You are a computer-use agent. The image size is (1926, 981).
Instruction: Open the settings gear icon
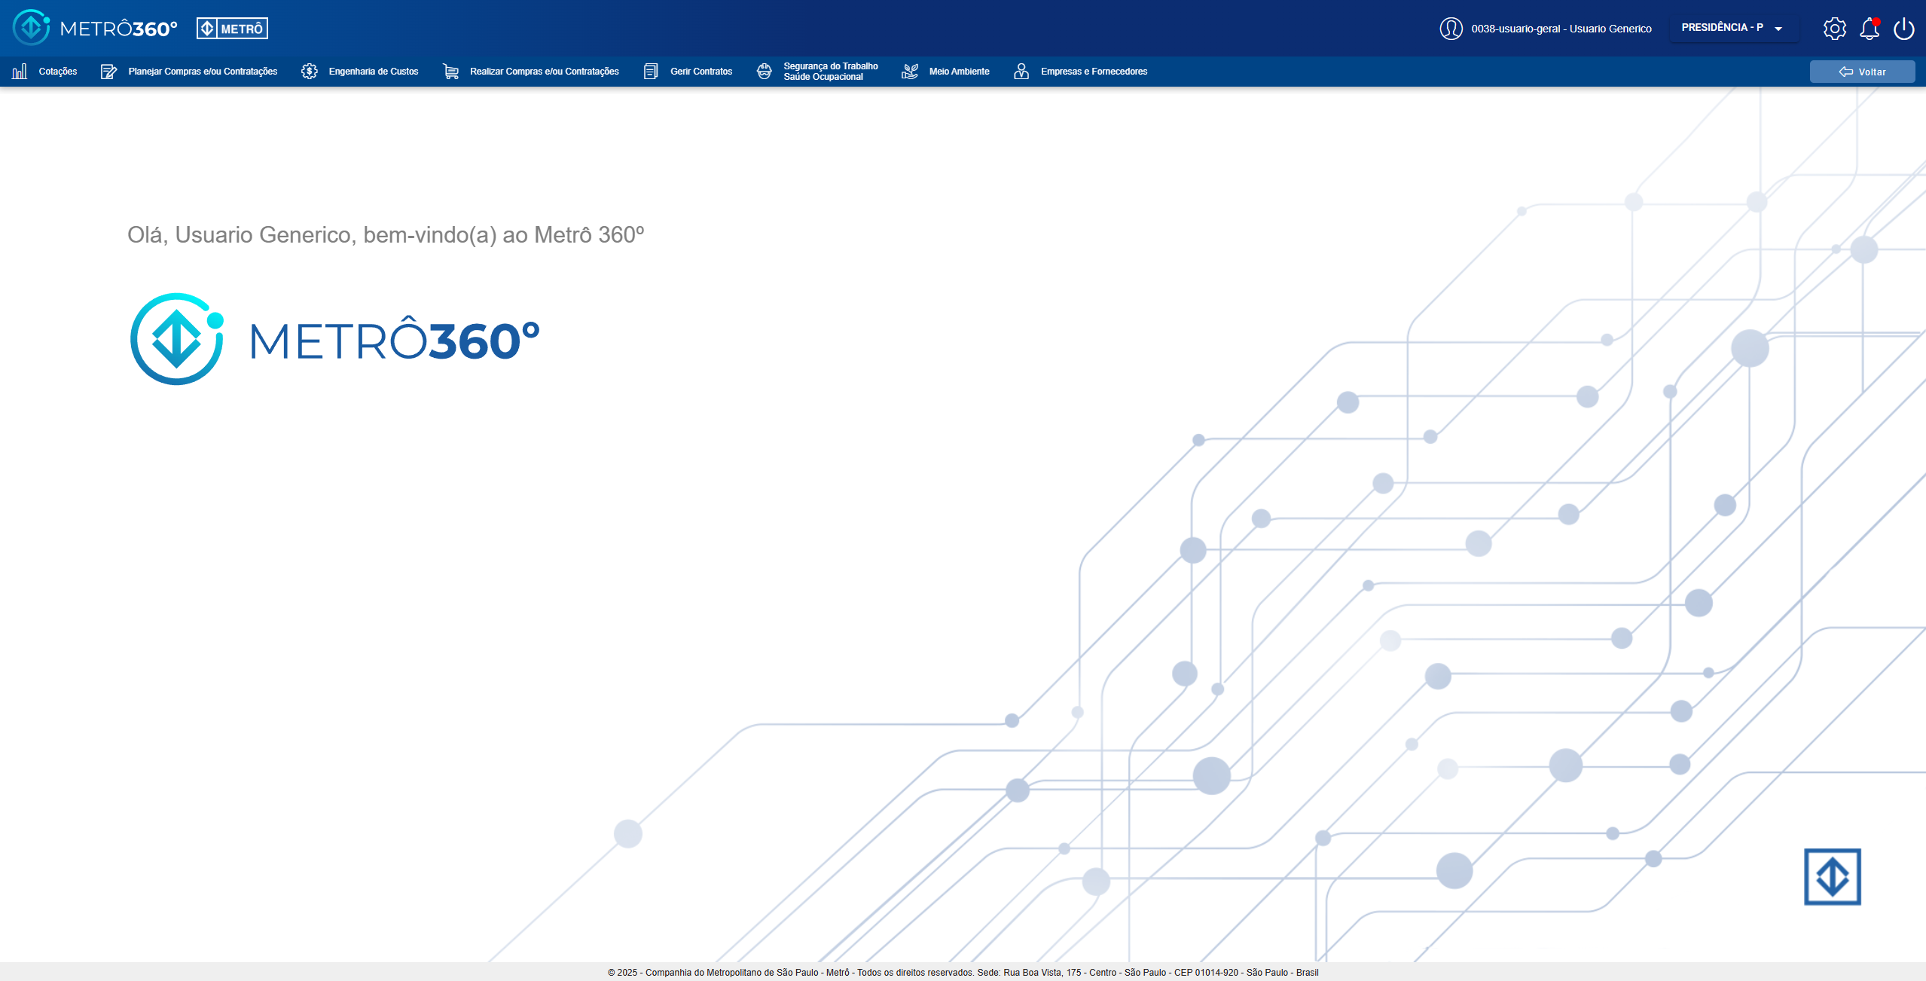(x=1834, y=29)
